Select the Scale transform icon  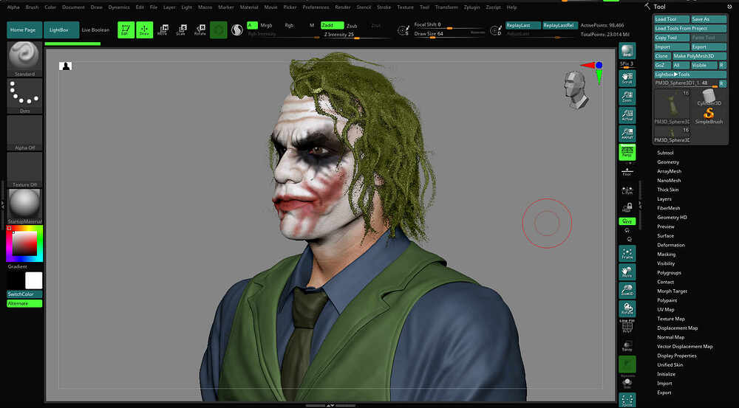[182, 30]
